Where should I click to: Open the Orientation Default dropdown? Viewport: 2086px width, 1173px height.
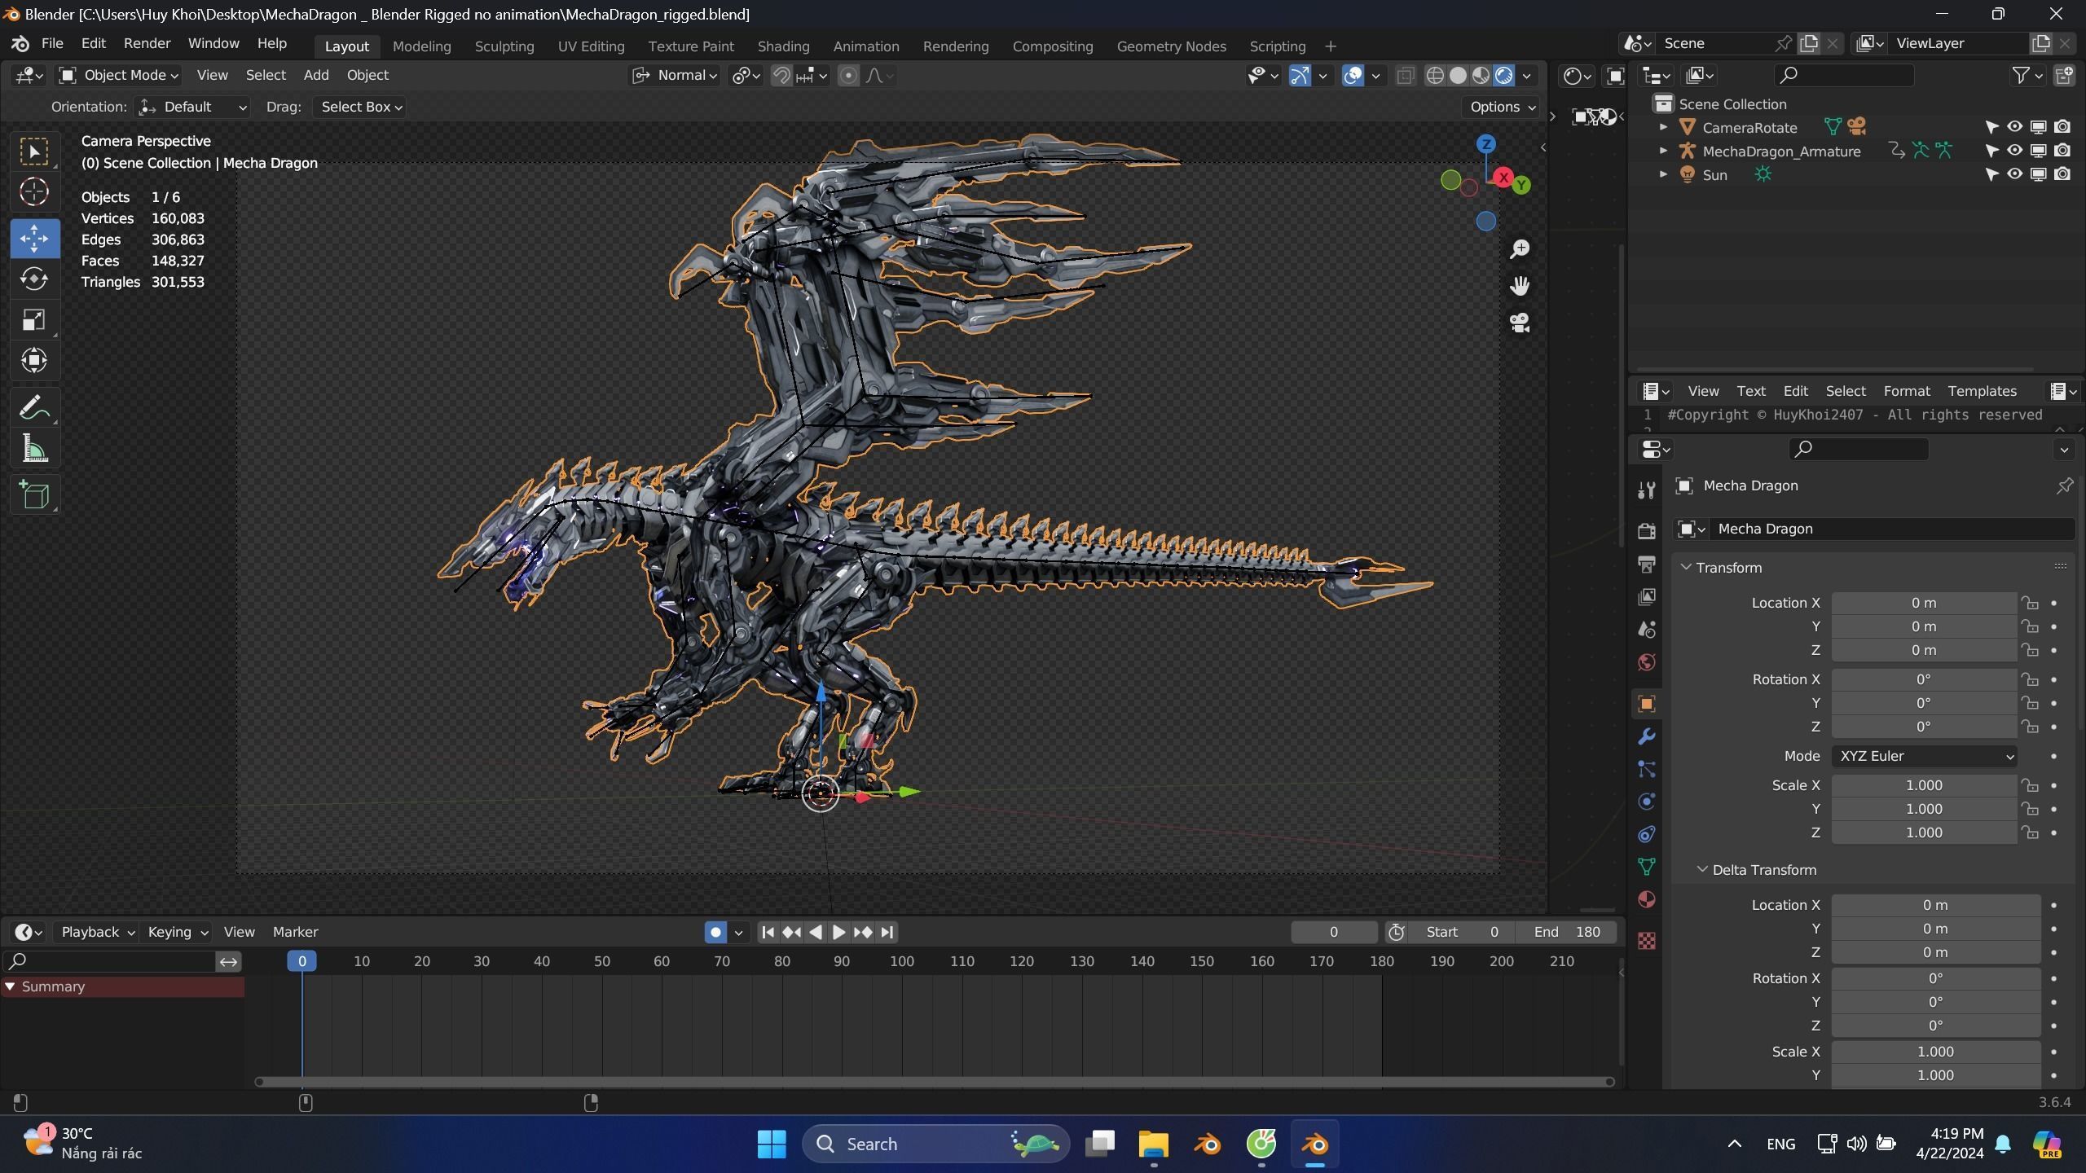coord(192,107)
